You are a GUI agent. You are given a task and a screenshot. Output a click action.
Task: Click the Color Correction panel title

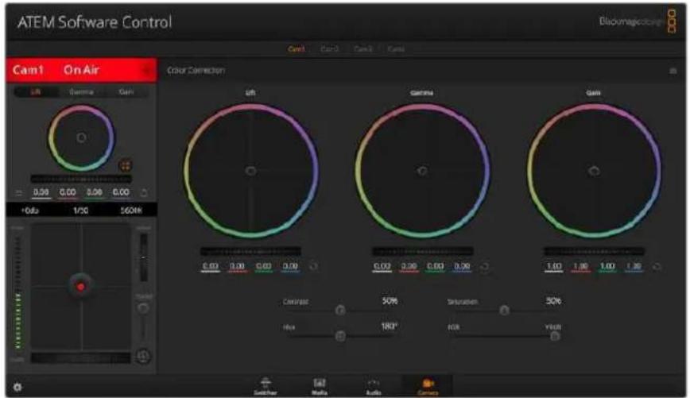[x=196, y=71]
